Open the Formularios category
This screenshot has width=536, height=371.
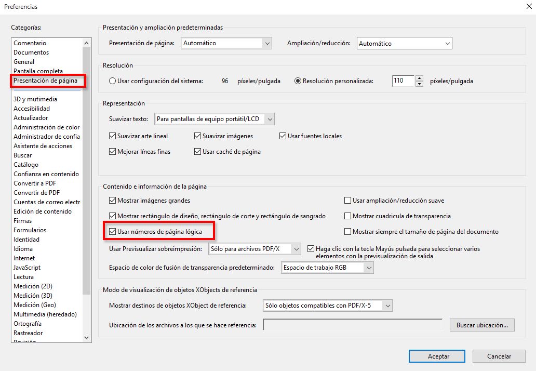[30, 230]
